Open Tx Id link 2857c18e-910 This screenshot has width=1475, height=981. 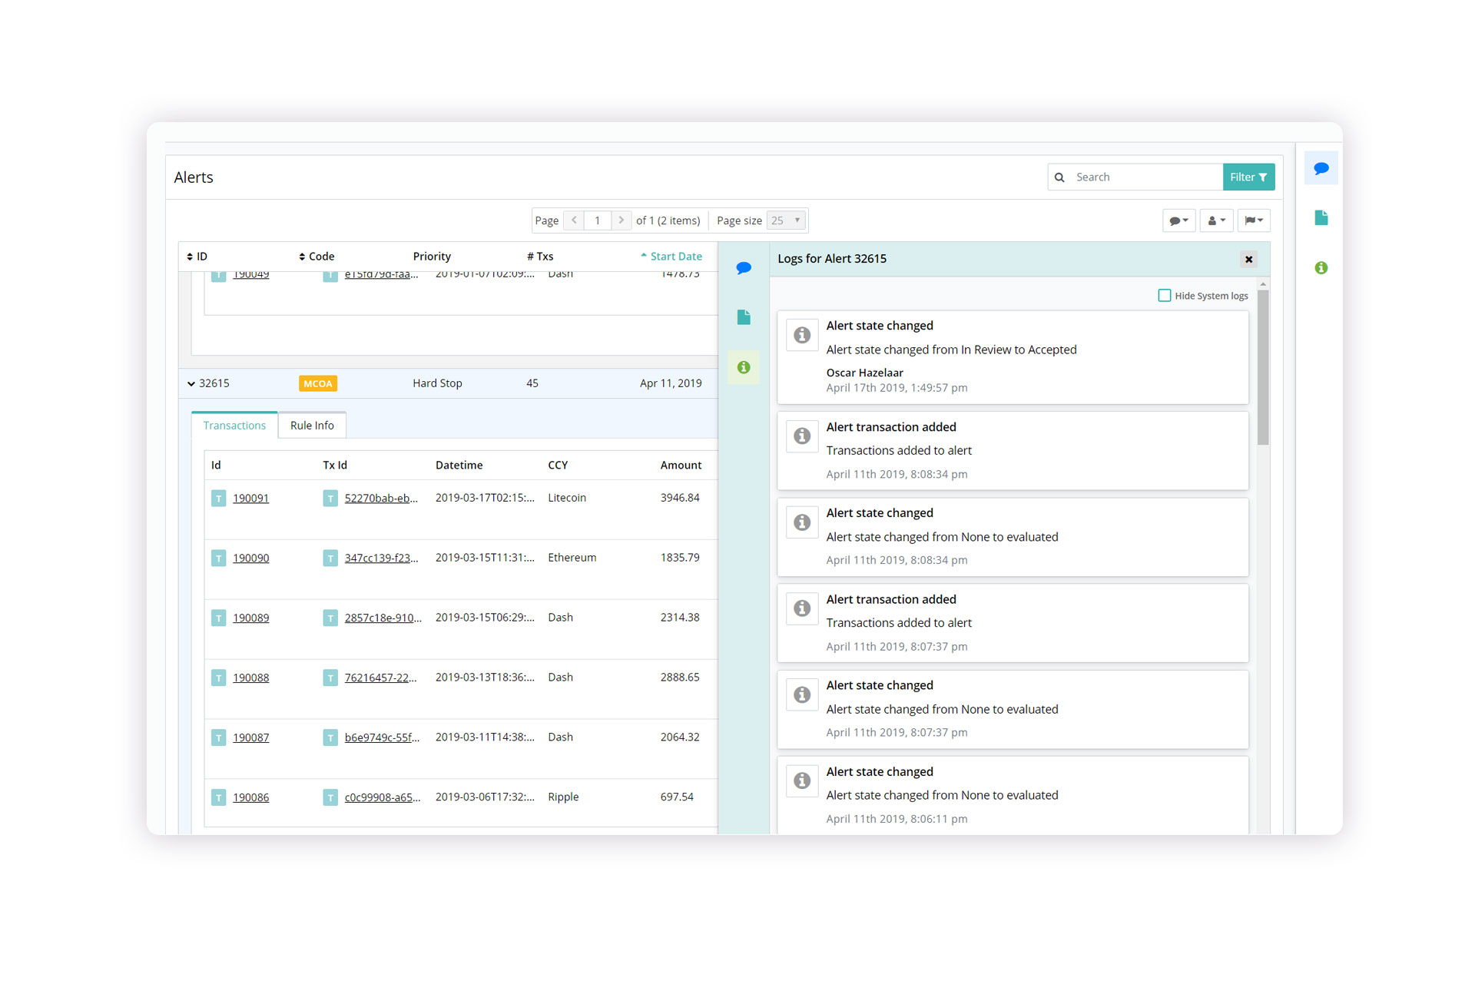(x=383, y=618)
